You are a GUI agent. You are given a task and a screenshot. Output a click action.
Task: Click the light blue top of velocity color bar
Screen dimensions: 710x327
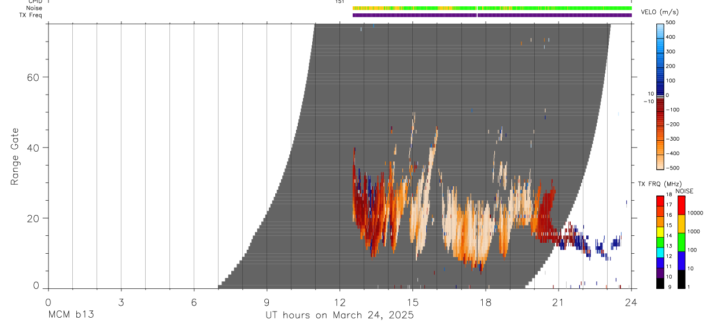660,32
